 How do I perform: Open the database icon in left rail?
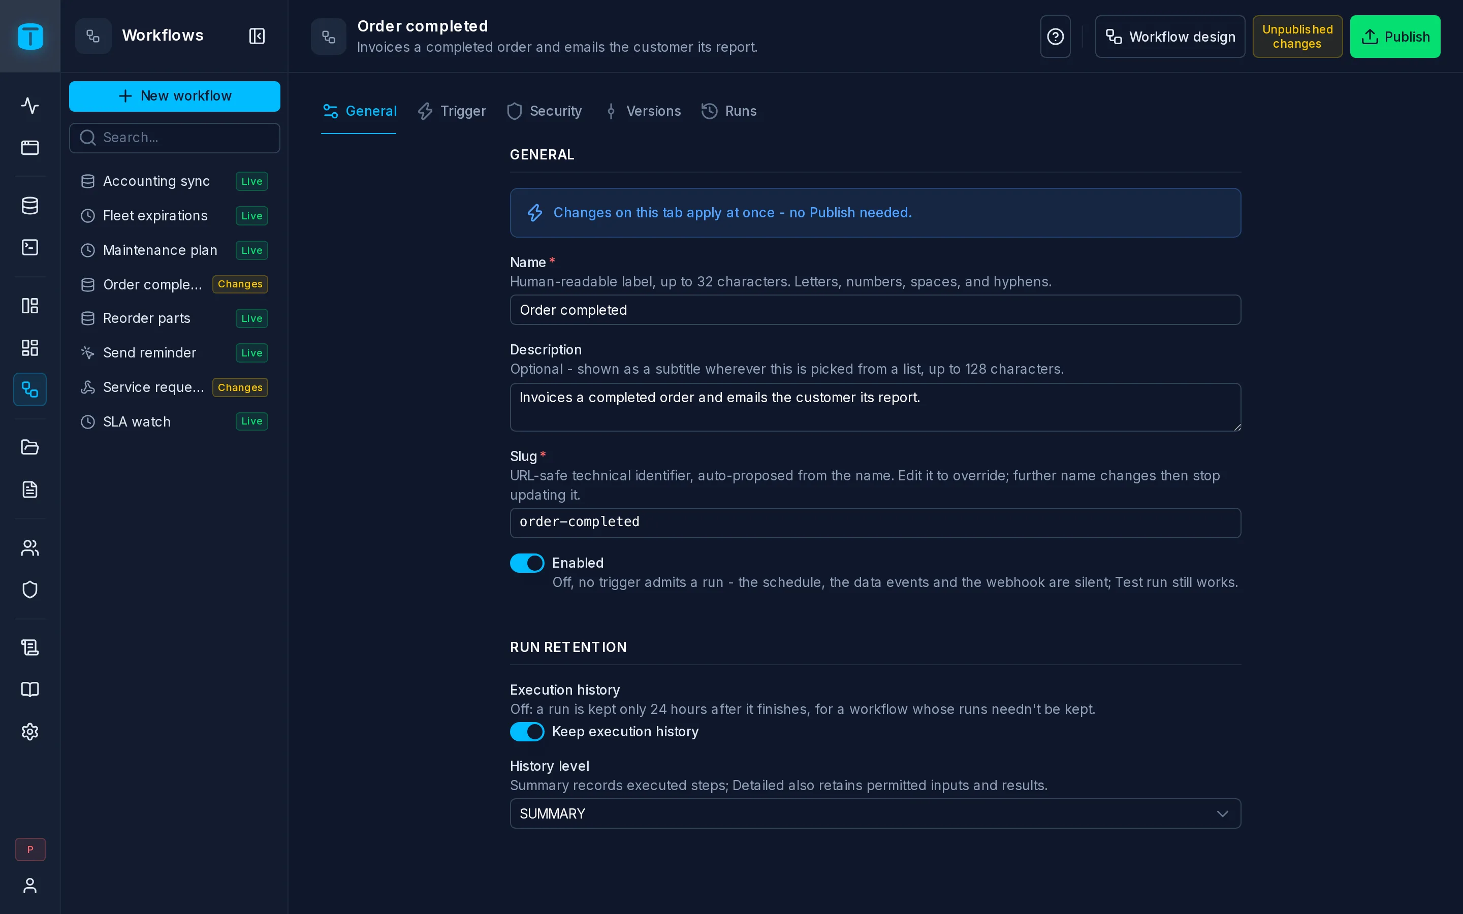click(29, 206)
